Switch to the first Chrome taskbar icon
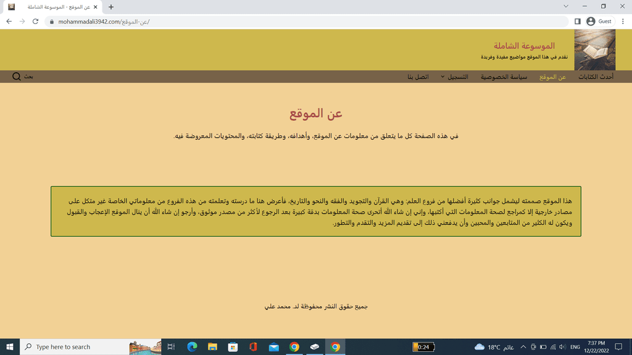 [x=294, y=346]
